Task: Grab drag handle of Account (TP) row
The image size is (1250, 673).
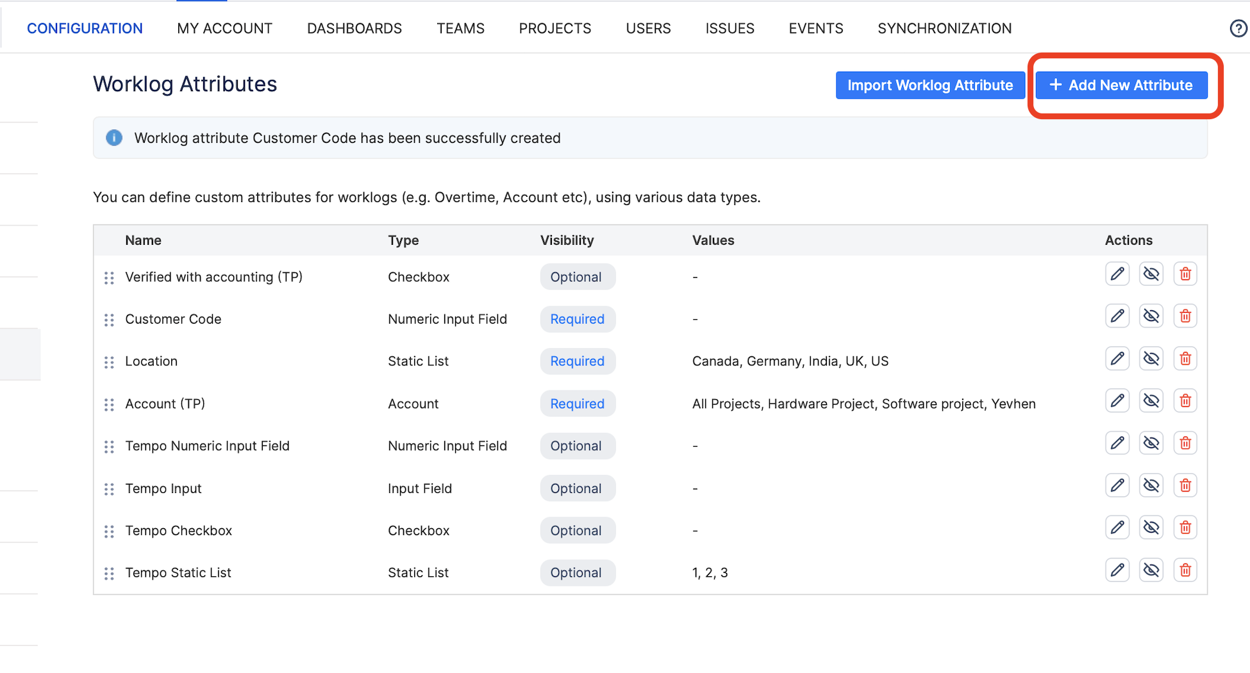Action: pyautogui.click(x=109, y=404)
